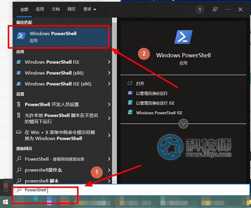
Task: Click the tools icon beside 允许本地 PowerShell 脚本
Action: tap(19, 115)
